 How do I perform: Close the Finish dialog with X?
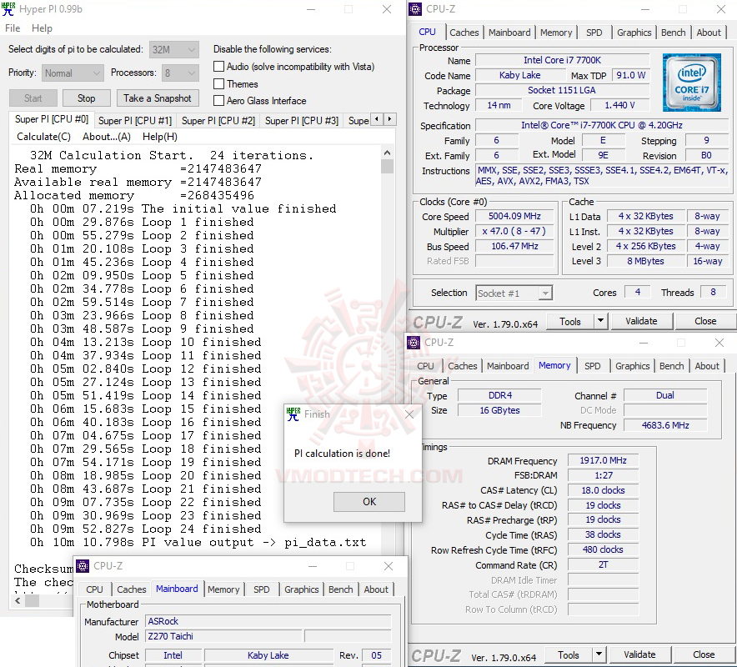[x=409, y=414]
